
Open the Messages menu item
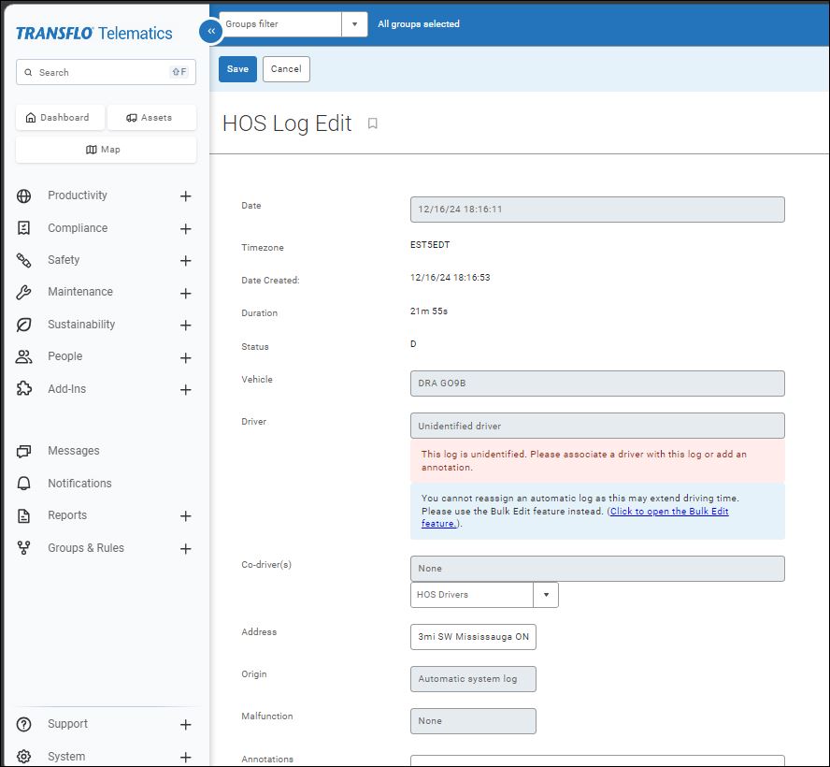(73, 451)
